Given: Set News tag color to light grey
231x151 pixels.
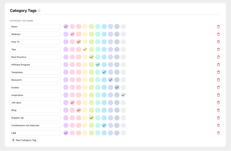Looking at the screenshot, I should [x=123, y=26].
